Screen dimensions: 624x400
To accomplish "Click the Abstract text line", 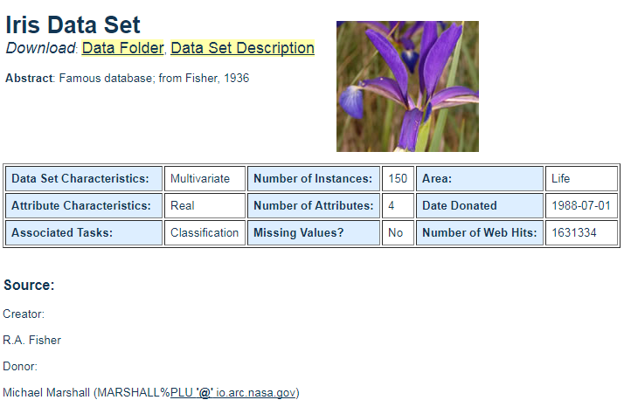I will (128, 79).
